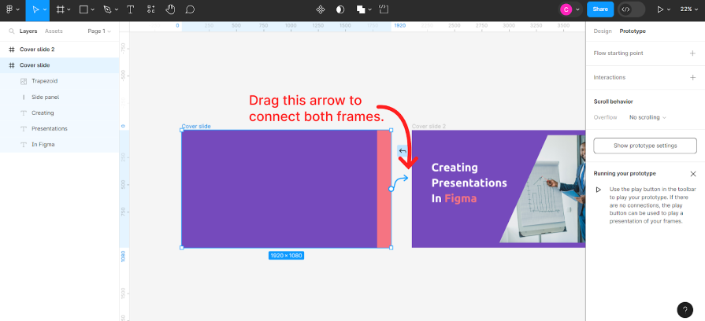Click the Share button

[600, 9]
